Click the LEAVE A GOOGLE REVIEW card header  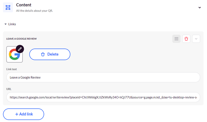click(x=22, y=39)
